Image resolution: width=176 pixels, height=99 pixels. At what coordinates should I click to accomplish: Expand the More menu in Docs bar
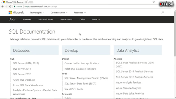96,20
